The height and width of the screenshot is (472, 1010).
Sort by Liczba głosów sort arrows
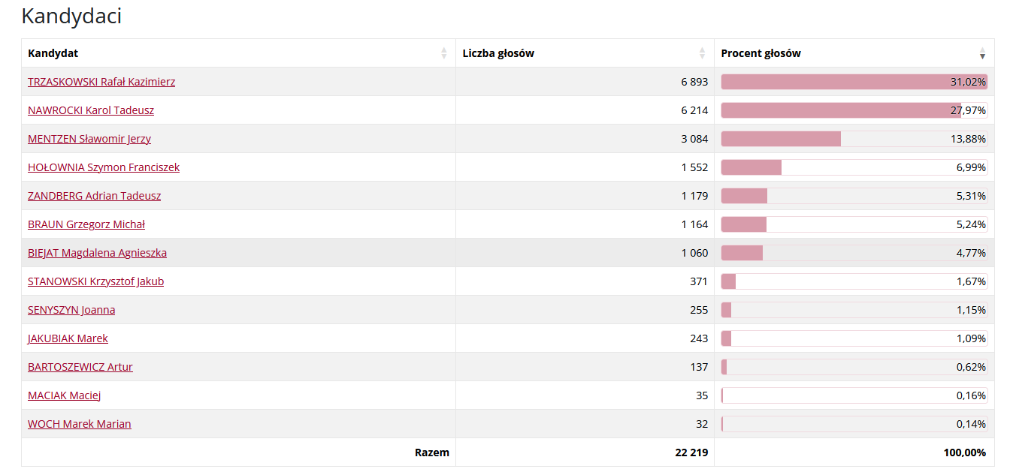[x=703, y=53]
